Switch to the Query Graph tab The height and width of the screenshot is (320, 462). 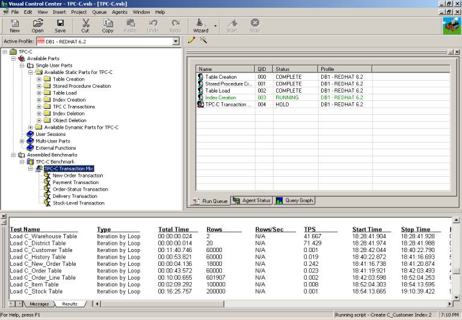(x=295, y=200)
